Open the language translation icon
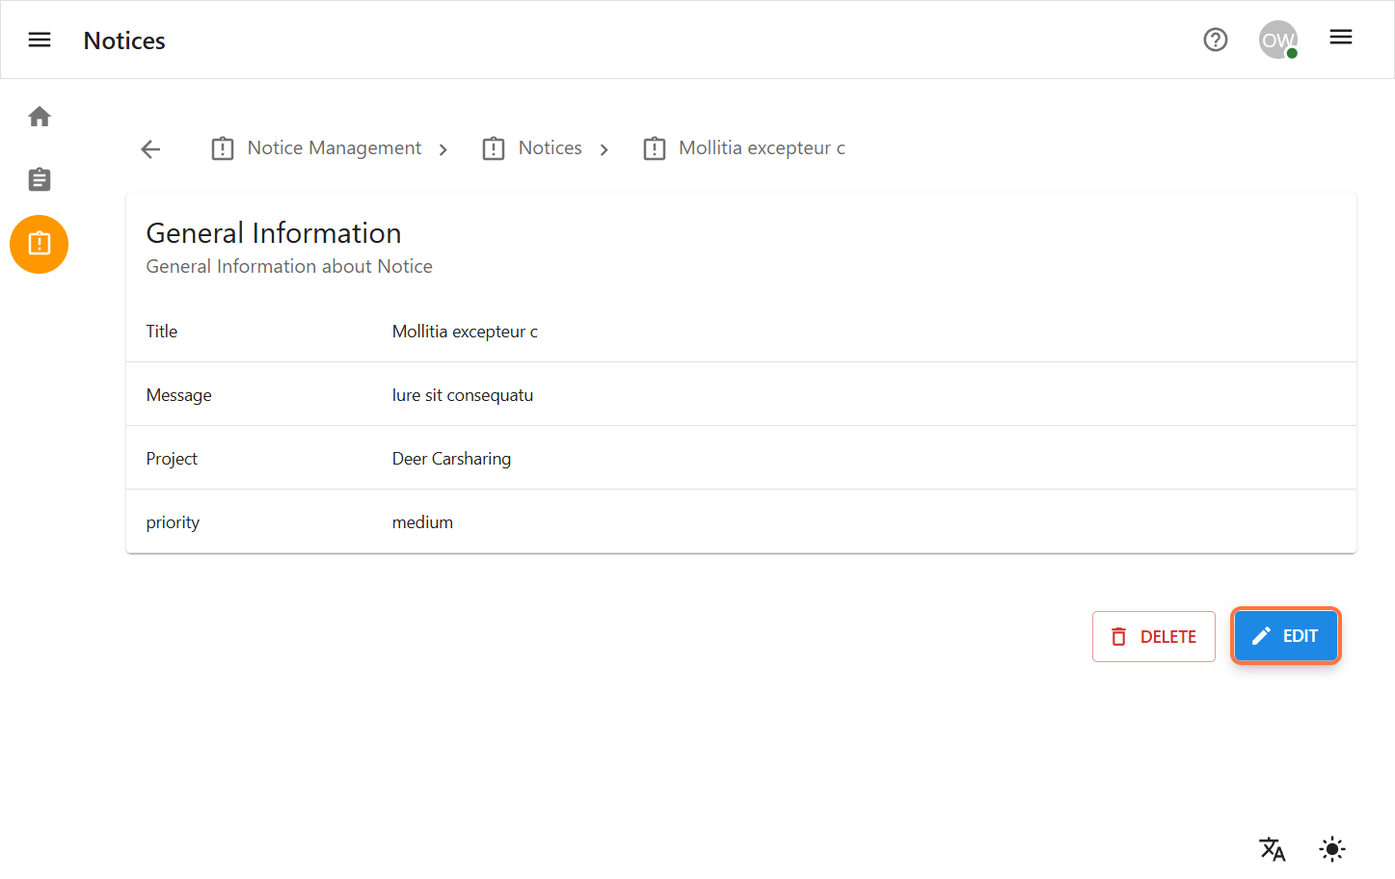The height and width of the screenshot is (879, 1395). point(1272,848)
